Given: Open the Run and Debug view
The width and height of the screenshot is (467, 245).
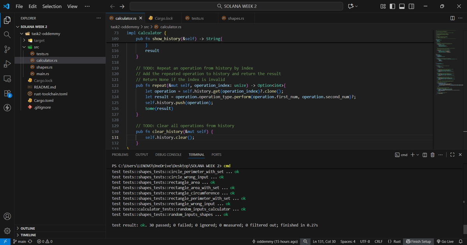Looking at the screenshot, I should 7,64.
